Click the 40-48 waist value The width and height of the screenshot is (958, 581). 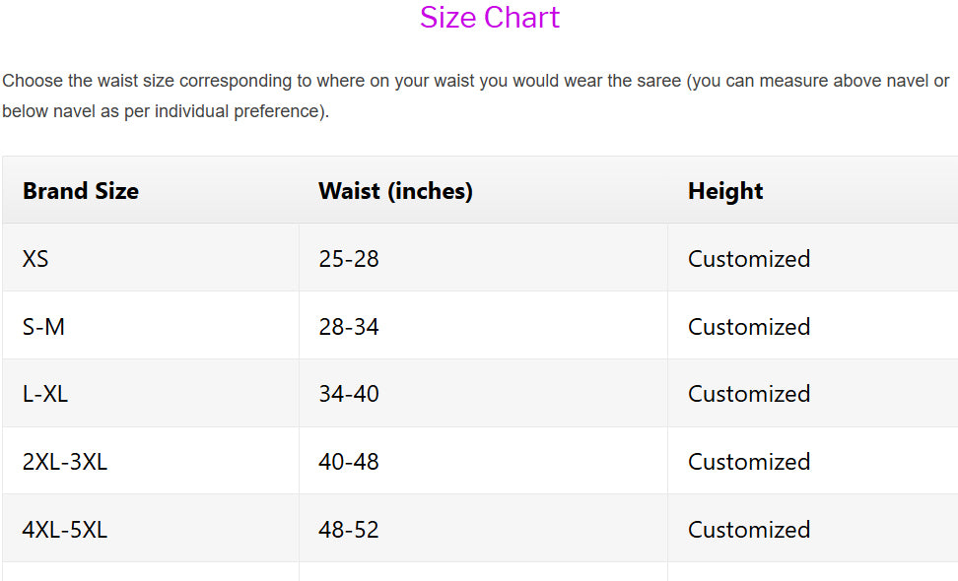click(349, 462)
